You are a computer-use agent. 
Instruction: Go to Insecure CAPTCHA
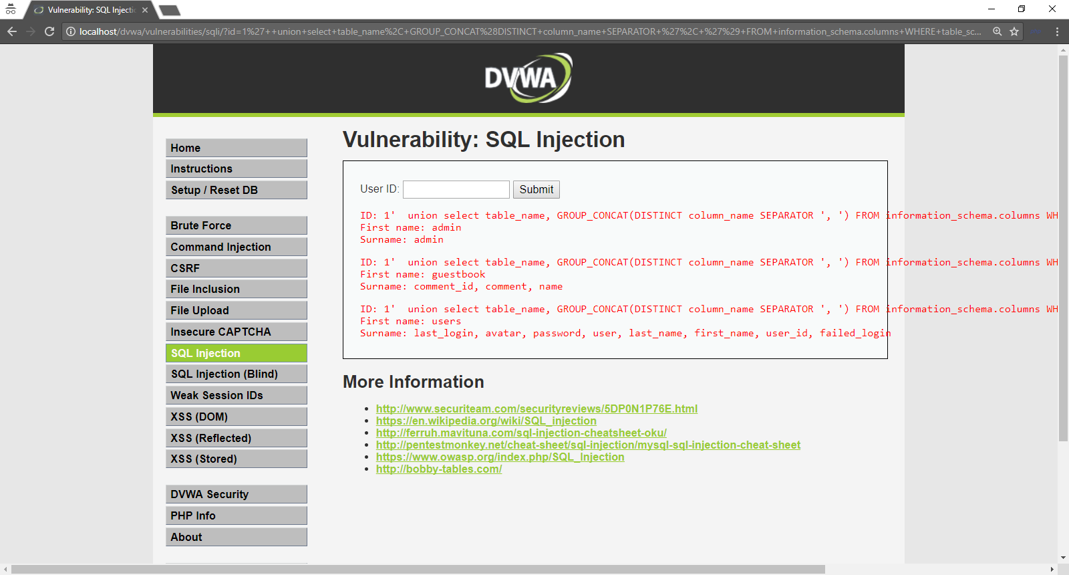(x=237, y=332)
